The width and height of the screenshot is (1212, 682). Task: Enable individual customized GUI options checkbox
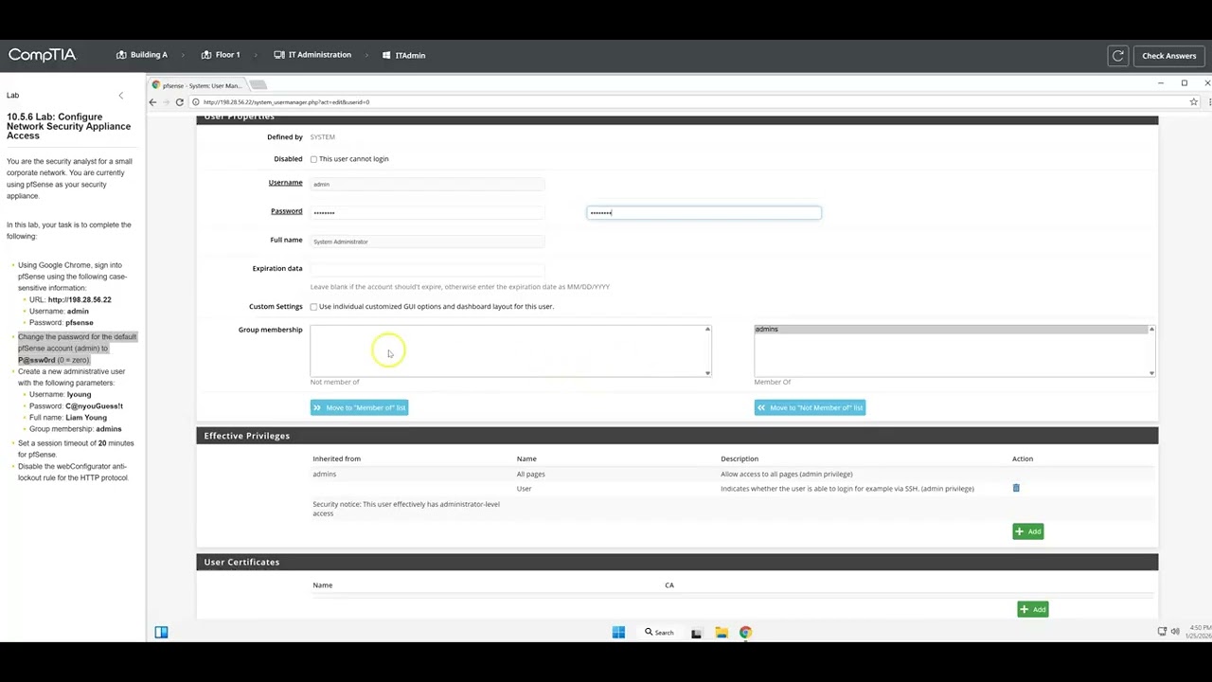tap(313, 307)
